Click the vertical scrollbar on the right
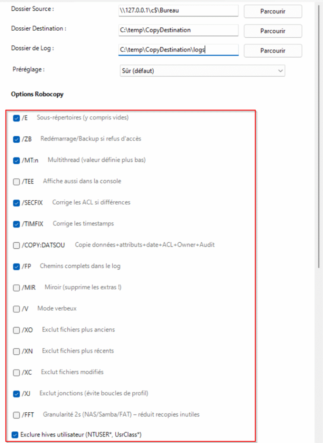This screenshot has height=443, width=323. [x=319, y=135]
